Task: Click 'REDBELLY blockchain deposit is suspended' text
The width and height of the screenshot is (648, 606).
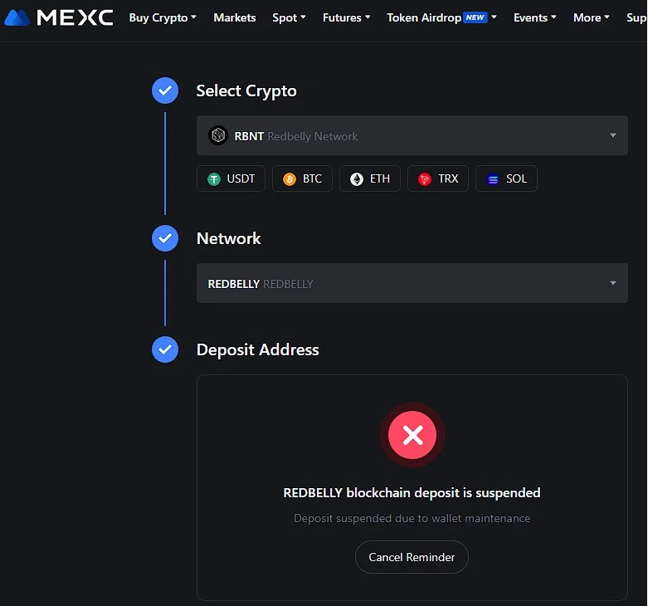Action: (412, 493)
